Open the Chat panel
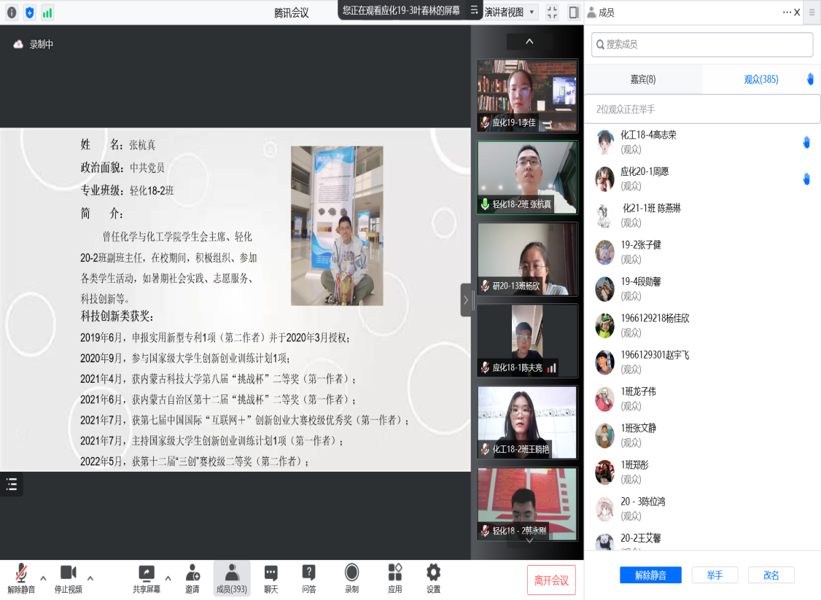The width and height of the screenshot is (821, 600). click(271, 578)
